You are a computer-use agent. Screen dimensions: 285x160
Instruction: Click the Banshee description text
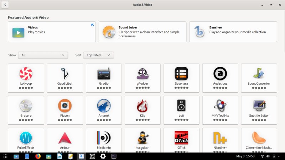pyautogui.click(x=238, y=32)
